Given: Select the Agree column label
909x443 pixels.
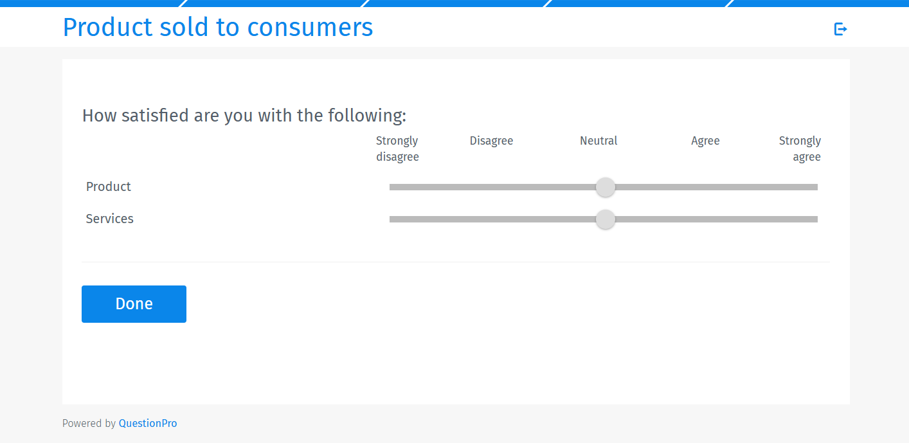Looking at the screenshot, I should coord(705,140).
